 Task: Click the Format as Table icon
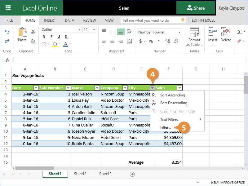194,32
